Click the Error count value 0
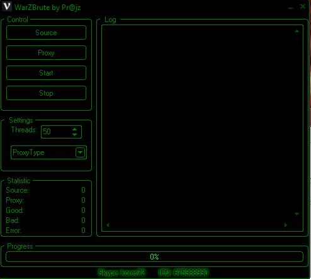 pos(83,231)
